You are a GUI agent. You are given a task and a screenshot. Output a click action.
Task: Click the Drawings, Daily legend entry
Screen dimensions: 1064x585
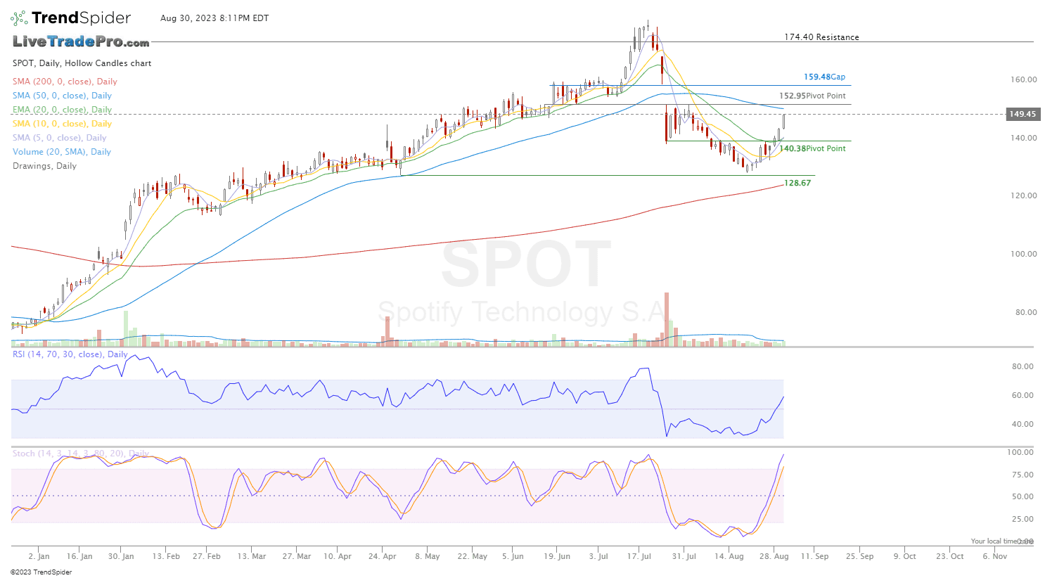[44, 166]
